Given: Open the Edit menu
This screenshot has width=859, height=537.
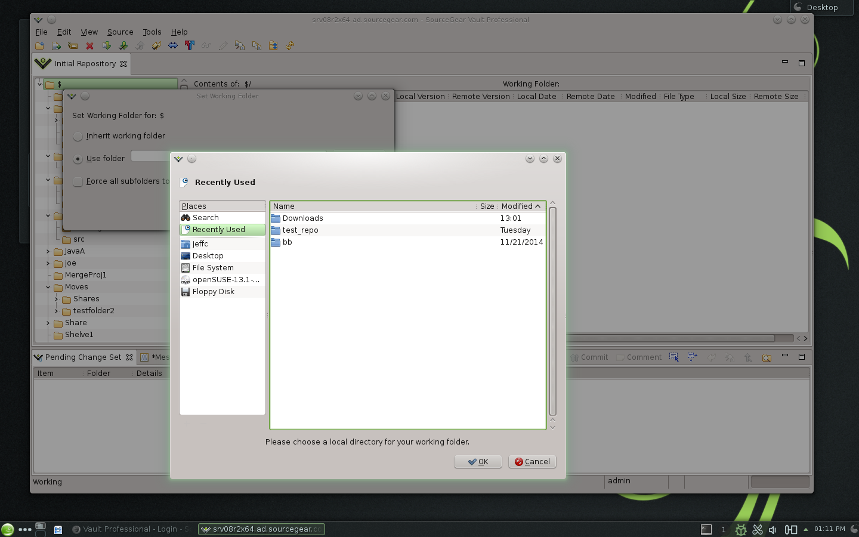Looking at the screenshot, I should (x=64, y=32).
